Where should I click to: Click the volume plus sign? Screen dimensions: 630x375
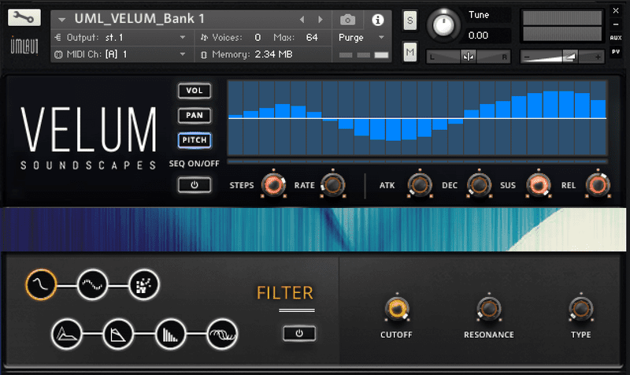[x=598, y=57]
